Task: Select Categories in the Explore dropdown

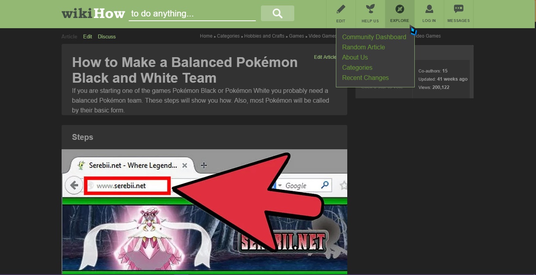Action: pos(357,67)
